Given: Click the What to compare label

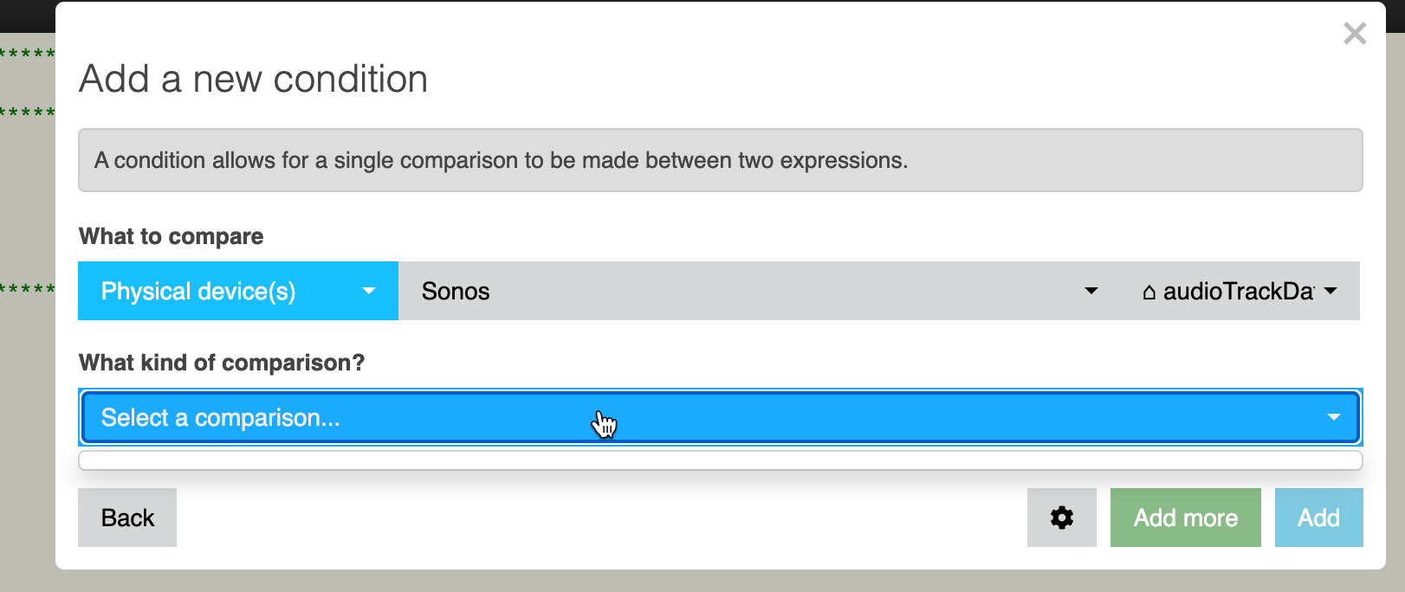Looking at the screenshot, I should 172,236.
